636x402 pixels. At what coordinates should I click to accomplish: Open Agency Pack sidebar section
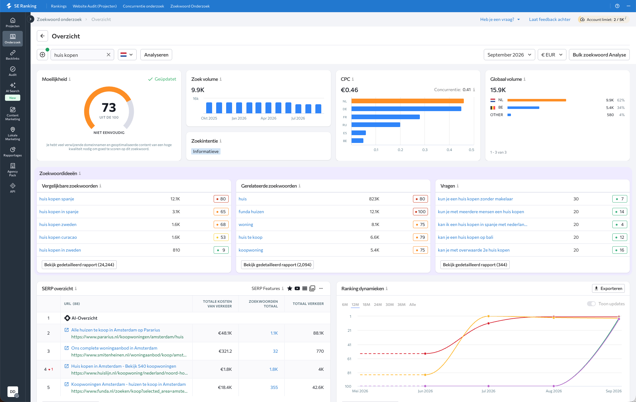click(12, 169)
